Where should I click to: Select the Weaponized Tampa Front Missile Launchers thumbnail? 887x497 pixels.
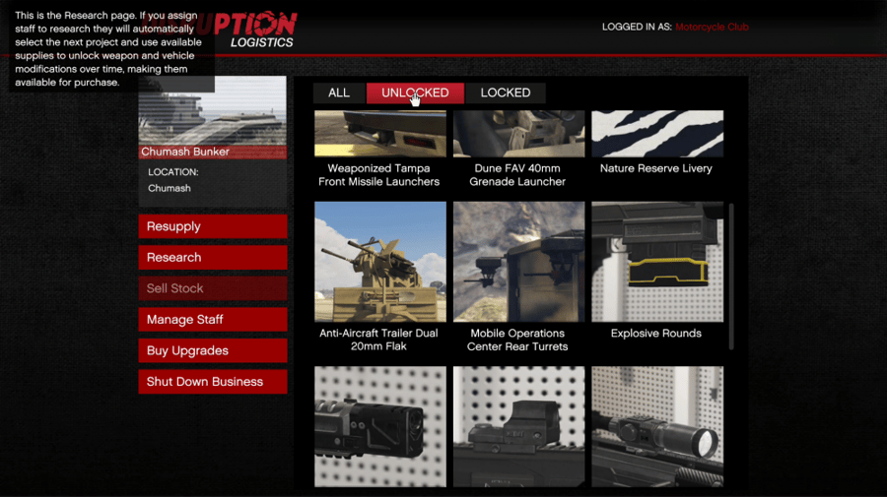[380, 134]
